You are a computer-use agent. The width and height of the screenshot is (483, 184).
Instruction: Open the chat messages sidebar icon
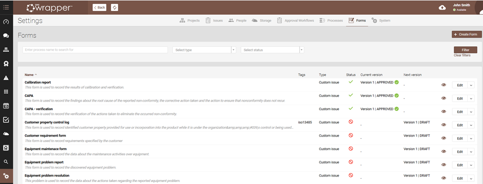[x=6, y=36]
